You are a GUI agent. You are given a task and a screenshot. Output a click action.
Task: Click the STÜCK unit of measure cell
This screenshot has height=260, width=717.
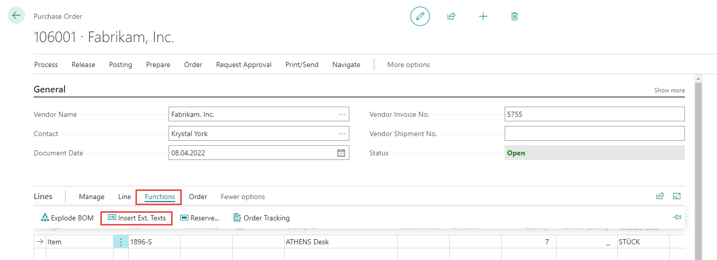(x=643, y=242)
